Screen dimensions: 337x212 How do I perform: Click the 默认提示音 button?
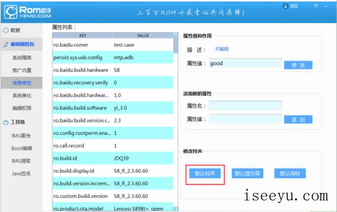point(247,173)
